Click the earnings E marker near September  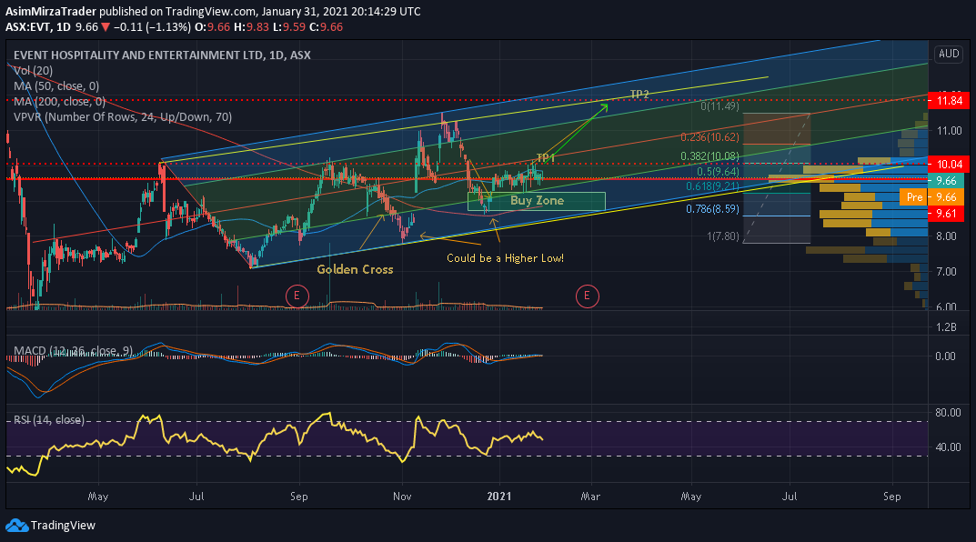point(297,296)
